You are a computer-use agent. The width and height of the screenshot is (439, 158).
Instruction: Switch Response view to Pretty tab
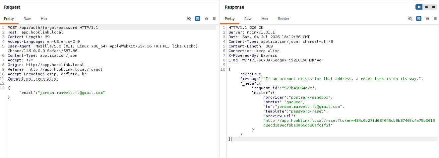230,19
